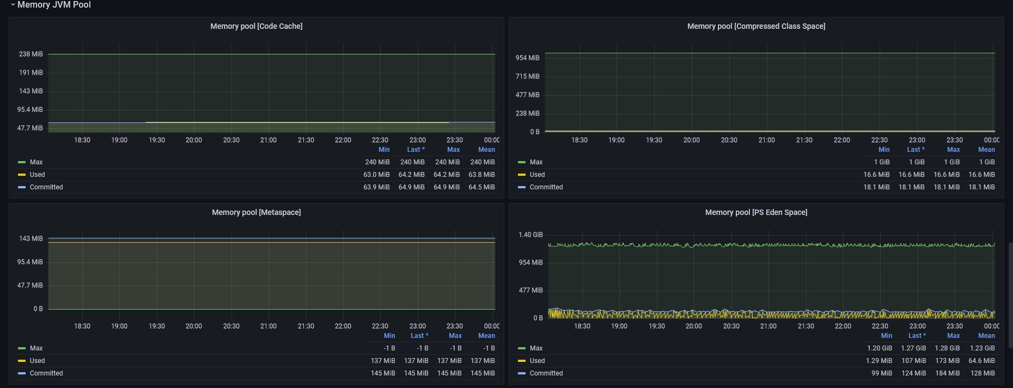Toggle Max series in Compressed Class Space legend

tap(536, 162)
